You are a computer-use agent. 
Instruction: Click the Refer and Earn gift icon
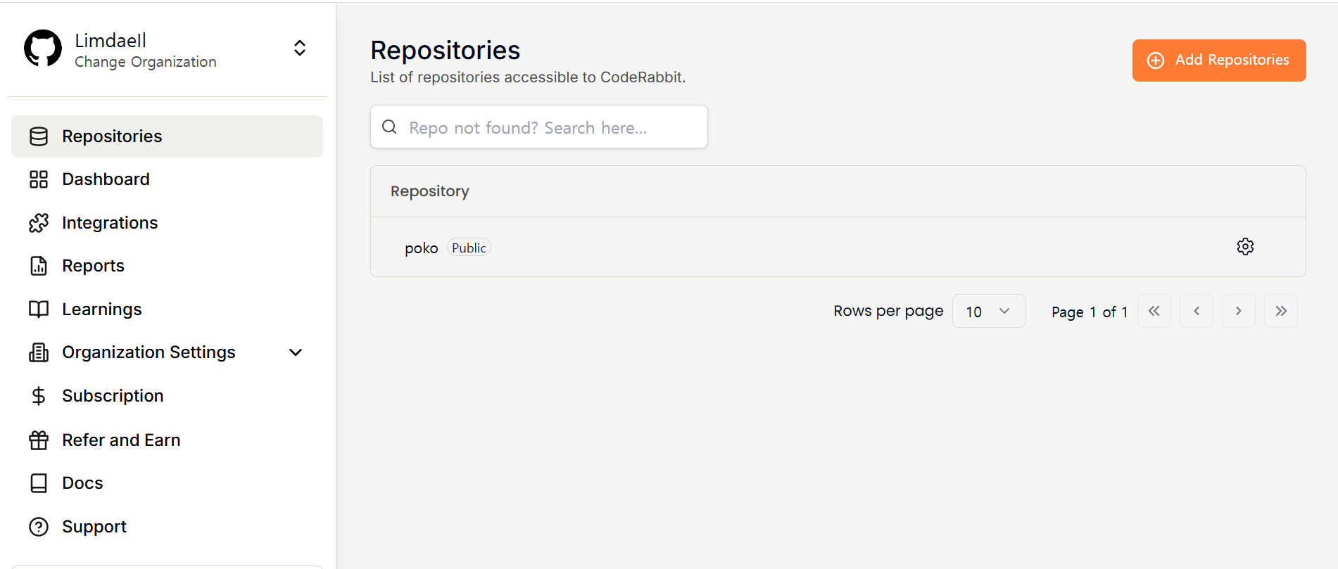pyautogui.click(x=39, y=440)
